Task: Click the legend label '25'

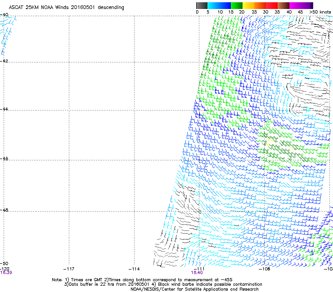Action: 254,12
